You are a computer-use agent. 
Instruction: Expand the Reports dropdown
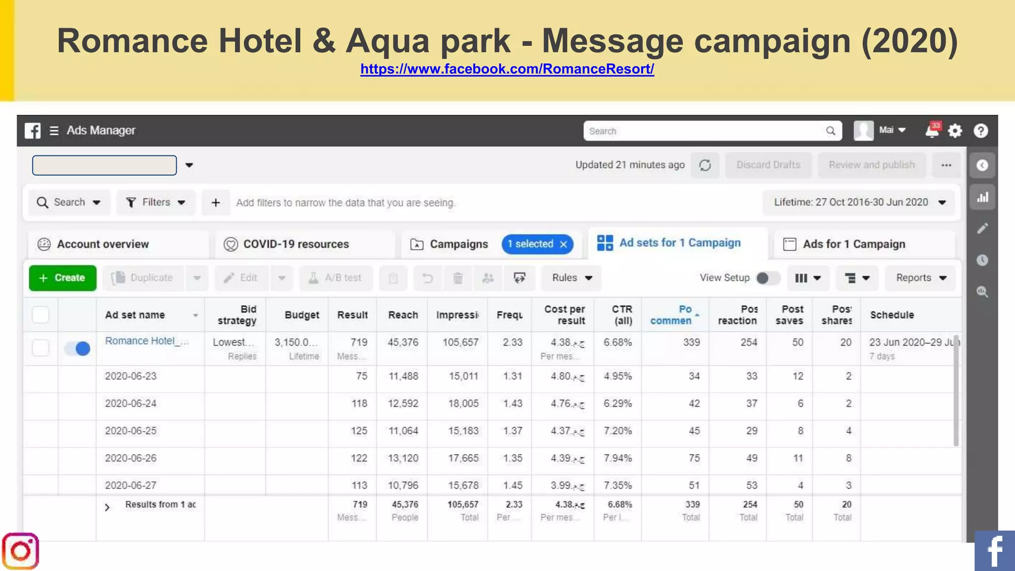(921, 278)
